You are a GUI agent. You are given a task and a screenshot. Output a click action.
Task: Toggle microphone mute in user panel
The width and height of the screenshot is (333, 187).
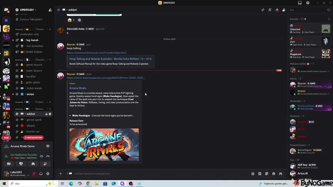(34, 174)
